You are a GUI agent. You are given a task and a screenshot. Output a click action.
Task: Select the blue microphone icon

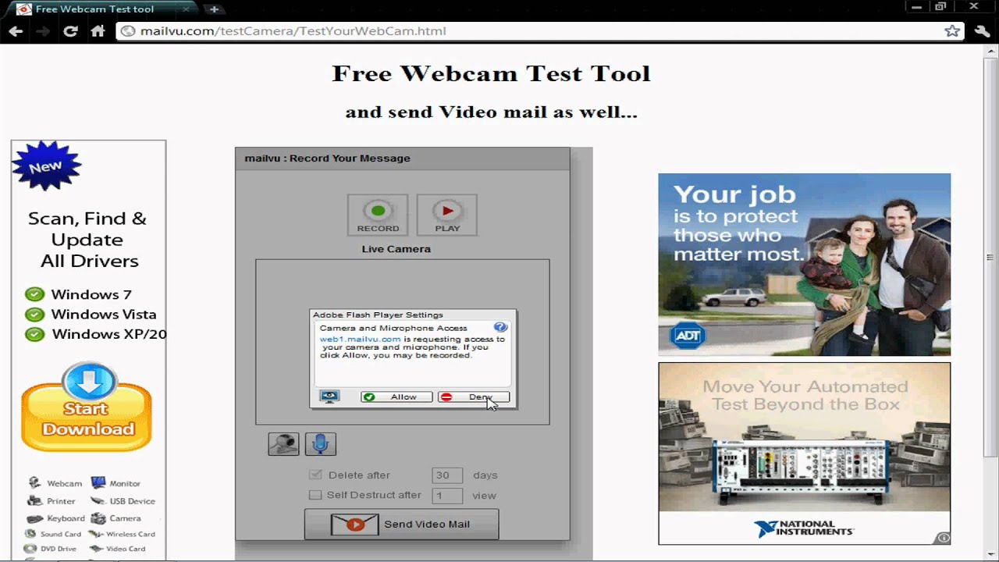click(320, 443)
